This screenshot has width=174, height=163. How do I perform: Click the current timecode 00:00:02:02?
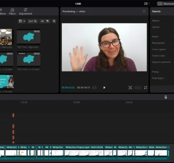click(68, 88)
